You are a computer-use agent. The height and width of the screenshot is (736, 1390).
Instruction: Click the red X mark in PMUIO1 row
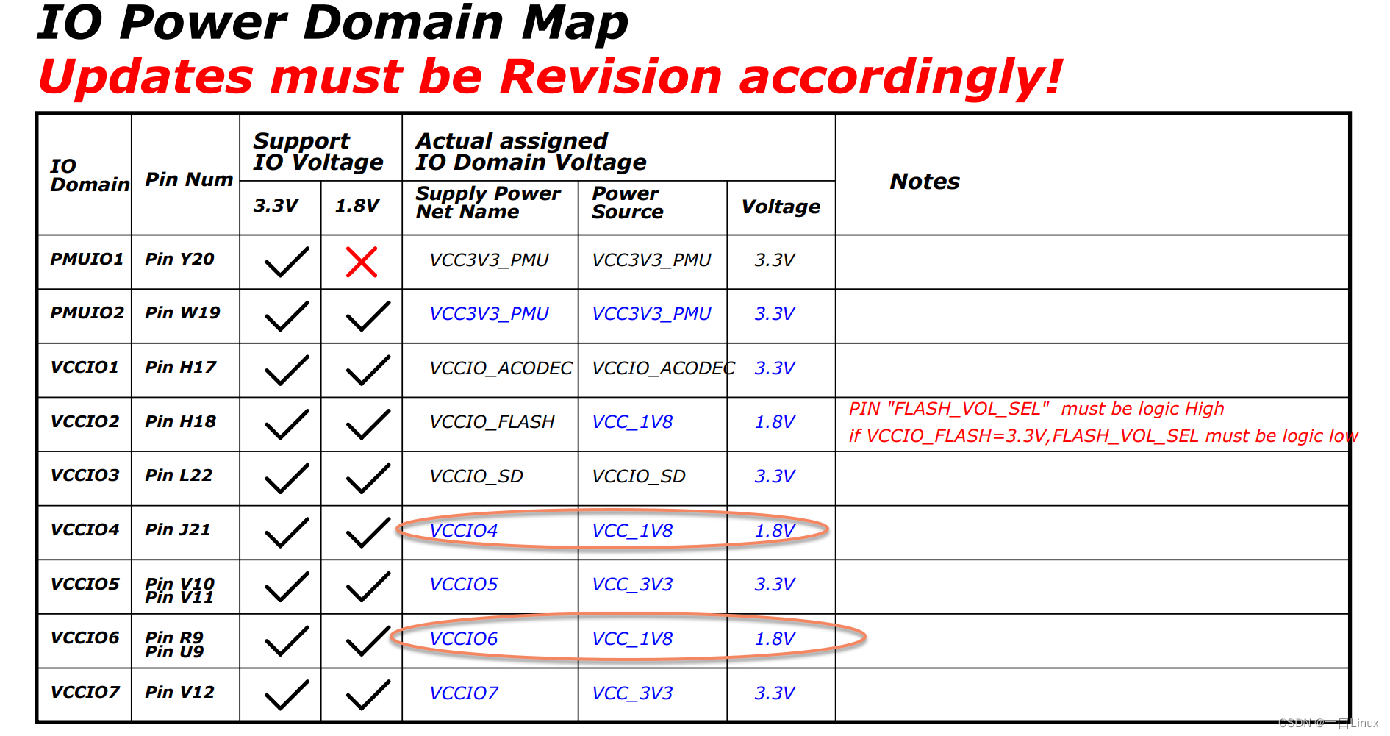[x=362, y=262]
